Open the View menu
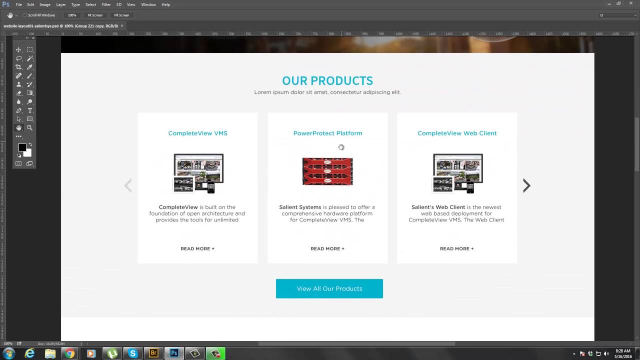 pyautogui.click(x=131, y=4)
